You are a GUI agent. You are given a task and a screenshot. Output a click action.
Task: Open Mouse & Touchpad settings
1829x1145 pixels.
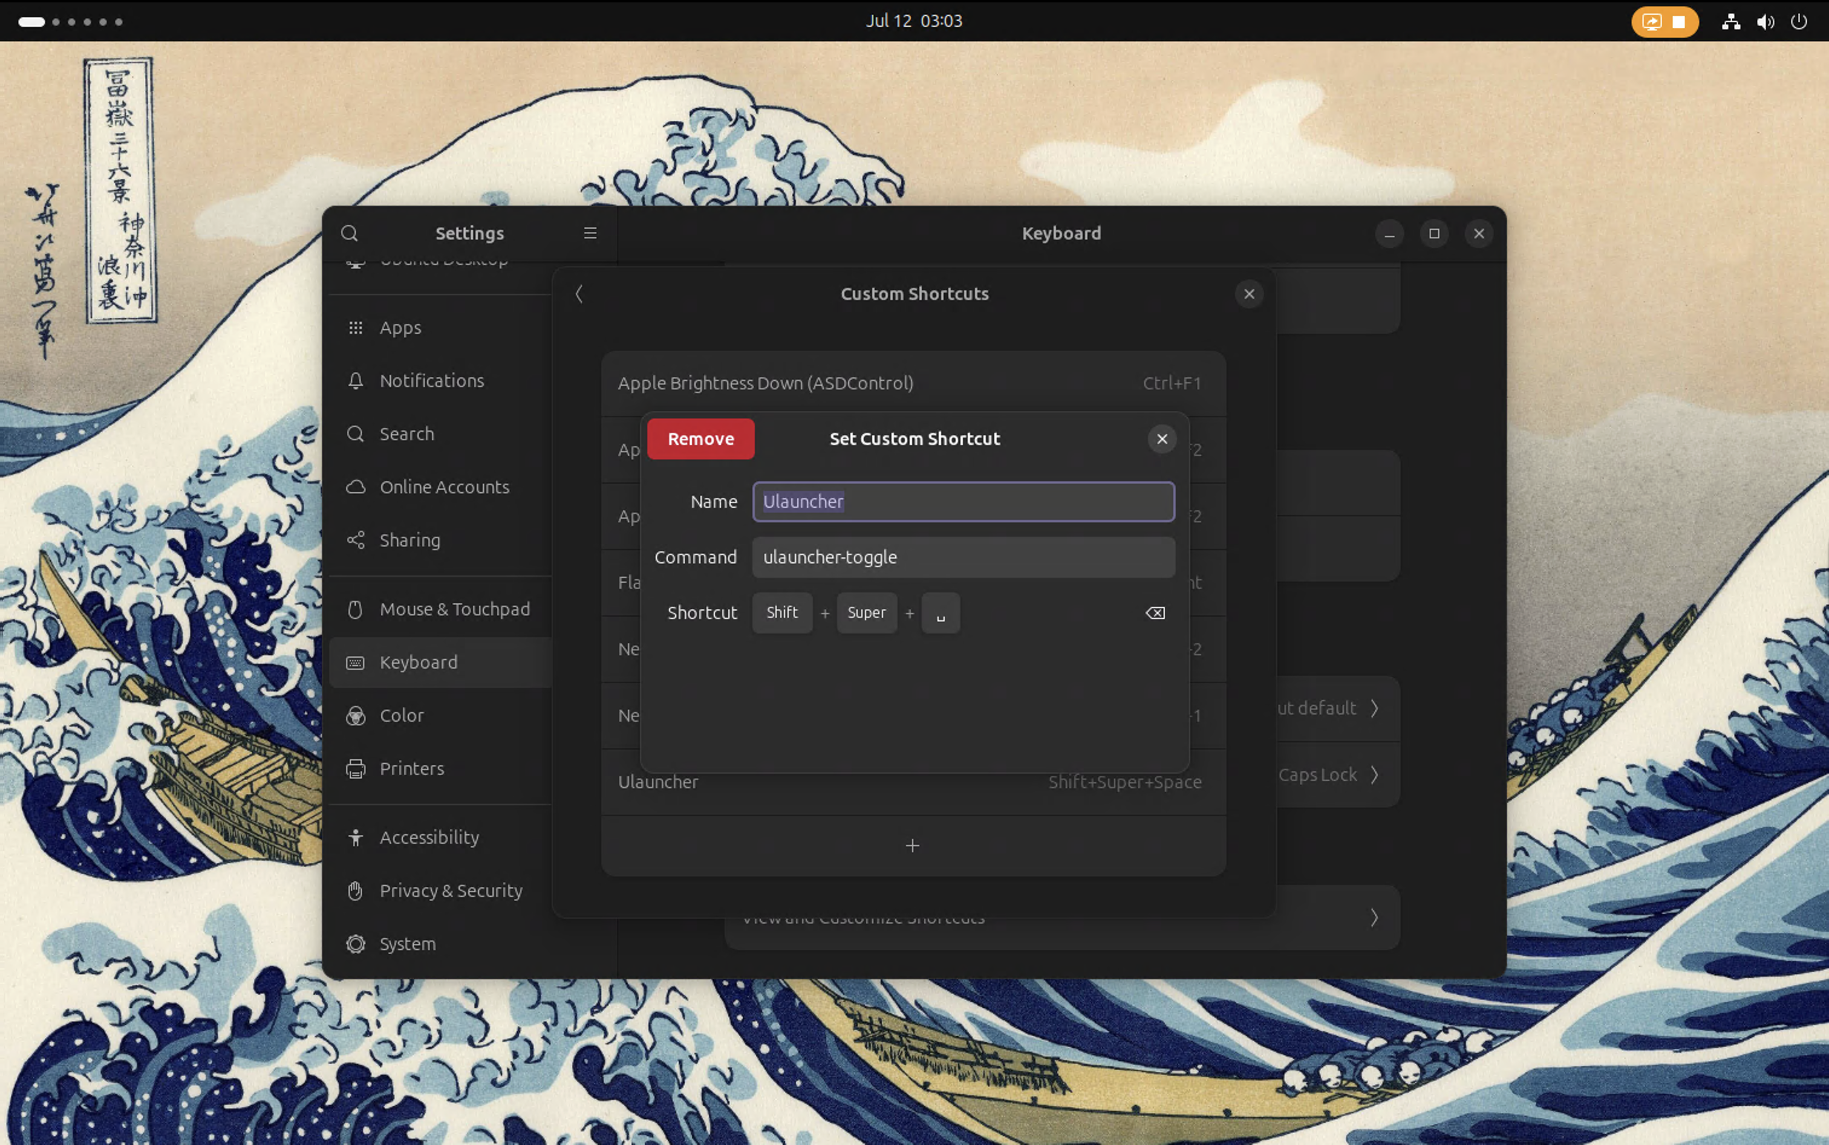tap(441, 609)
